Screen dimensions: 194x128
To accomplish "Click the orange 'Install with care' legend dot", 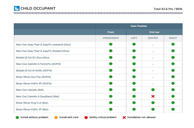I will click(x=56, y=117).
